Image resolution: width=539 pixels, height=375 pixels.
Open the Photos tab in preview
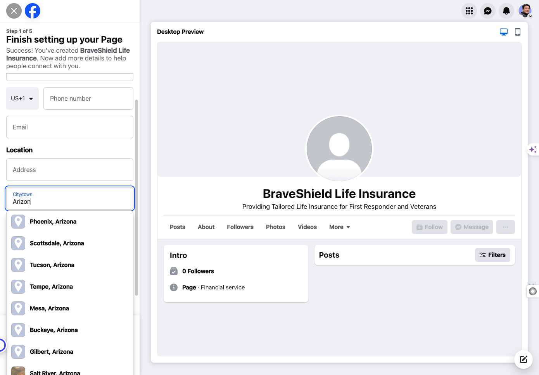tap(276, 227)
